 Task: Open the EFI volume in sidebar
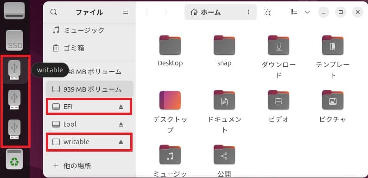click(x=89, y=107)
